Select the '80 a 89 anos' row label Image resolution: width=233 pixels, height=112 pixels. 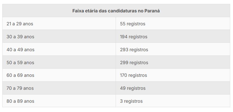point(20,101)
